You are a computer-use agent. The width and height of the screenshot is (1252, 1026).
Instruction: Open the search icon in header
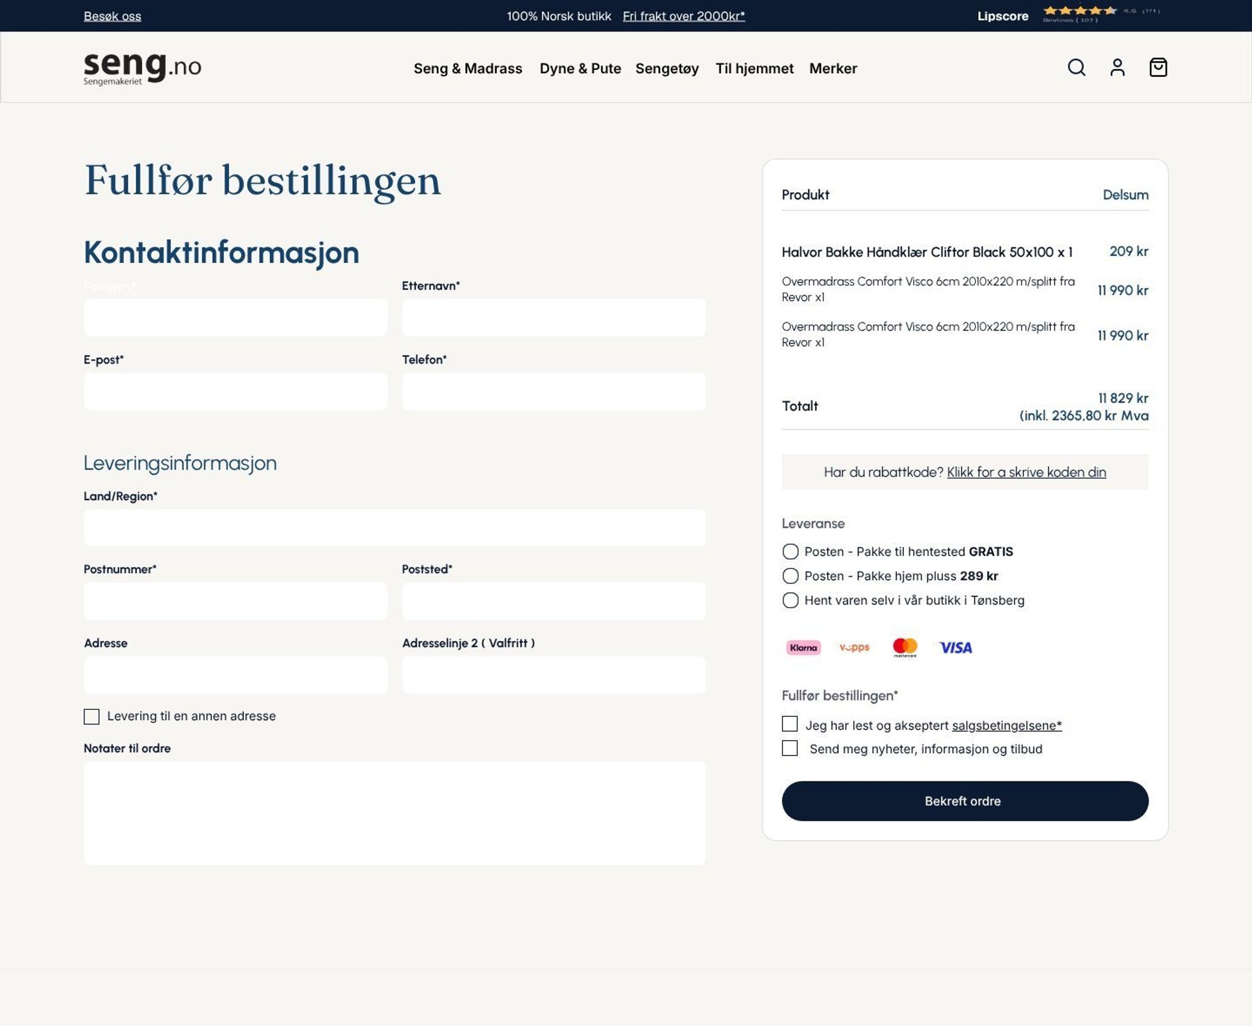1076,68
